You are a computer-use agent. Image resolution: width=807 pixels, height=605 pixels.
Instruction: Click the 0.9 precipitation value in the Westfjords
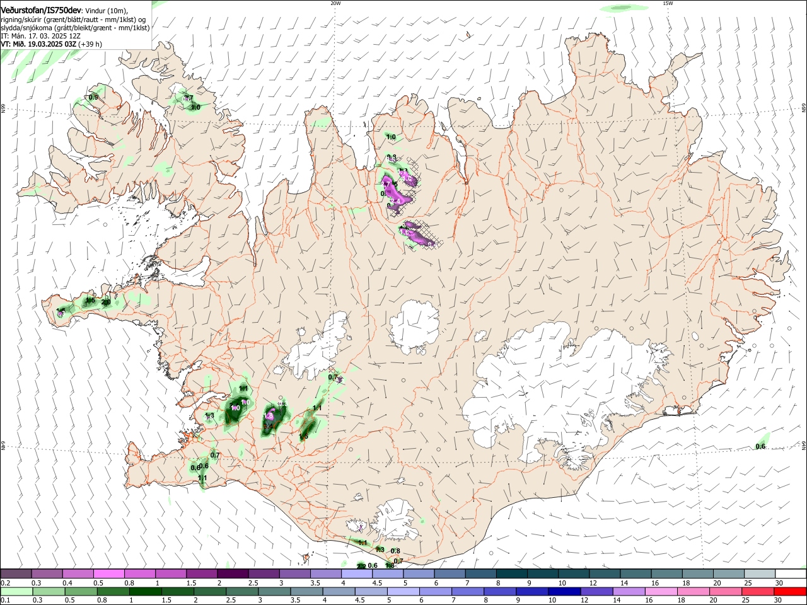tap(93, 97)
